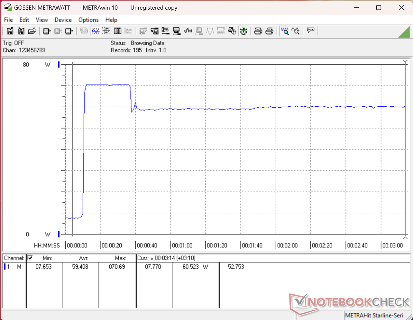Click the 00:02:00 time axis label
The height and width of the screenshot is (320, 413).
coord(287,245)
